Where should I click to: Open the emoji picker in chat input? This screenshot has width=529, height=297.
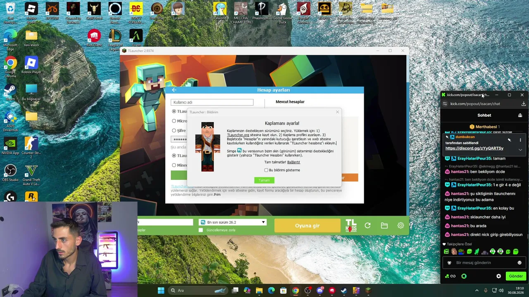point(519,263)
